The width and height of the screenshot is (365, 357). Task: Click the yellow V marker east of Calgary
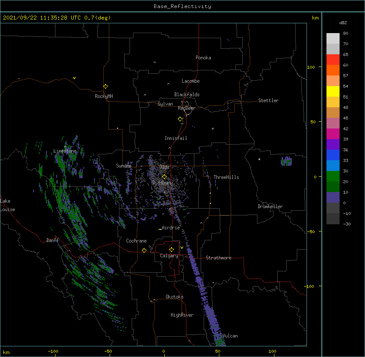tap(182, 248)
